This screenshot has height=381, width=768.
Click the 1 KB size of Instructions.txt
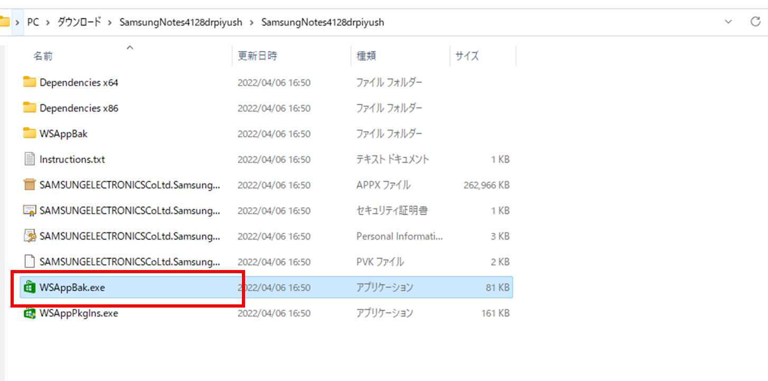500,159
